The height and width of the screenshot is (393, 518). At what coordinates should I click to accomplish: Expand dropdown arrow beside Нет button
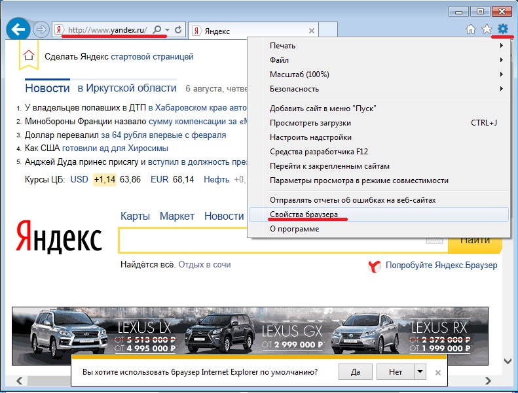(x=420, y=372)
